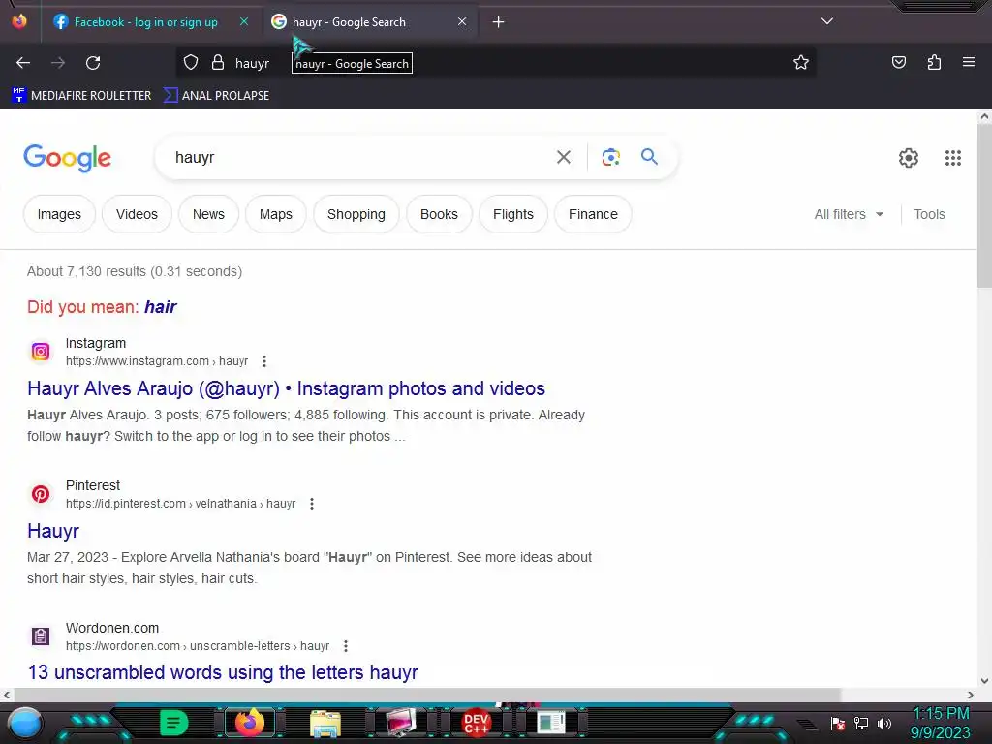
Task: Close the Facebook tab
Action: click(244, 21)
